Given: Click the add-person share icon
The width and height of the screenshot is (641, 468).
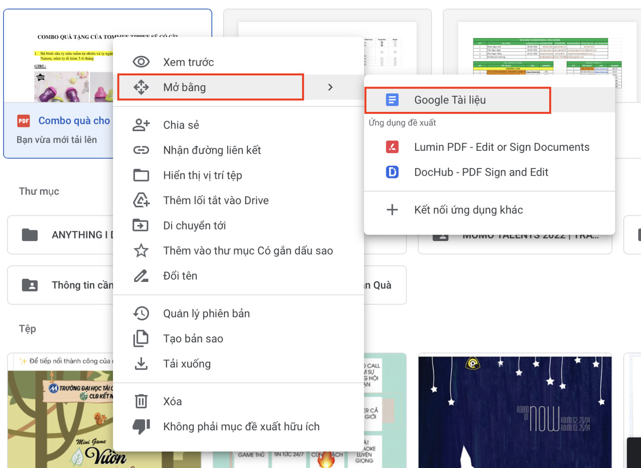Looking at the screenshot, I should 141,125.
